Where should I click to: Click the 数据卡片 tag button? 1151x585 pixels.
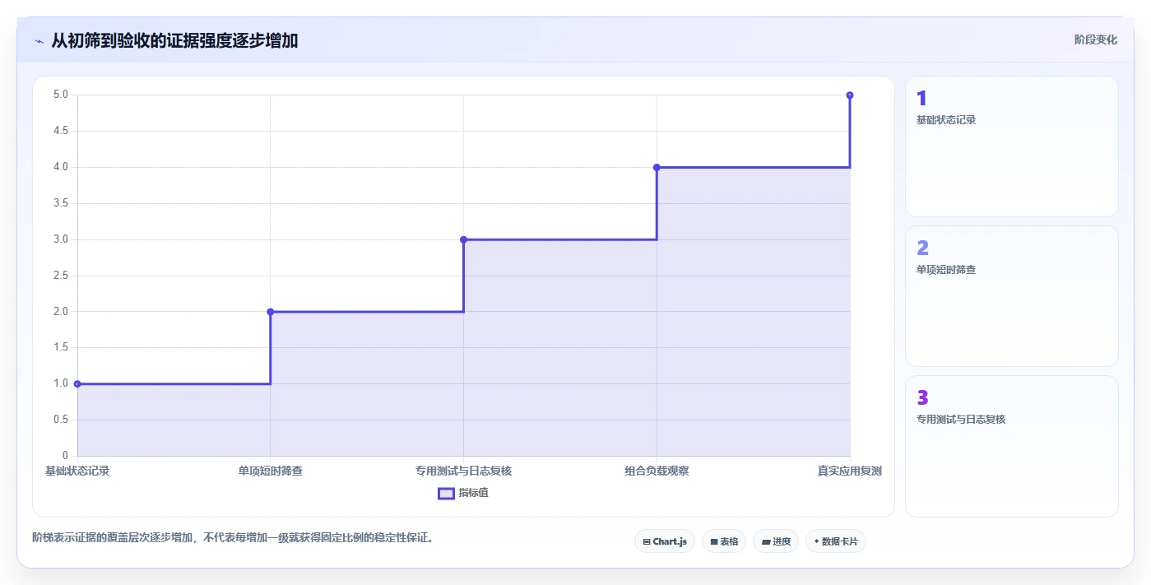click(x=836, y=541)
